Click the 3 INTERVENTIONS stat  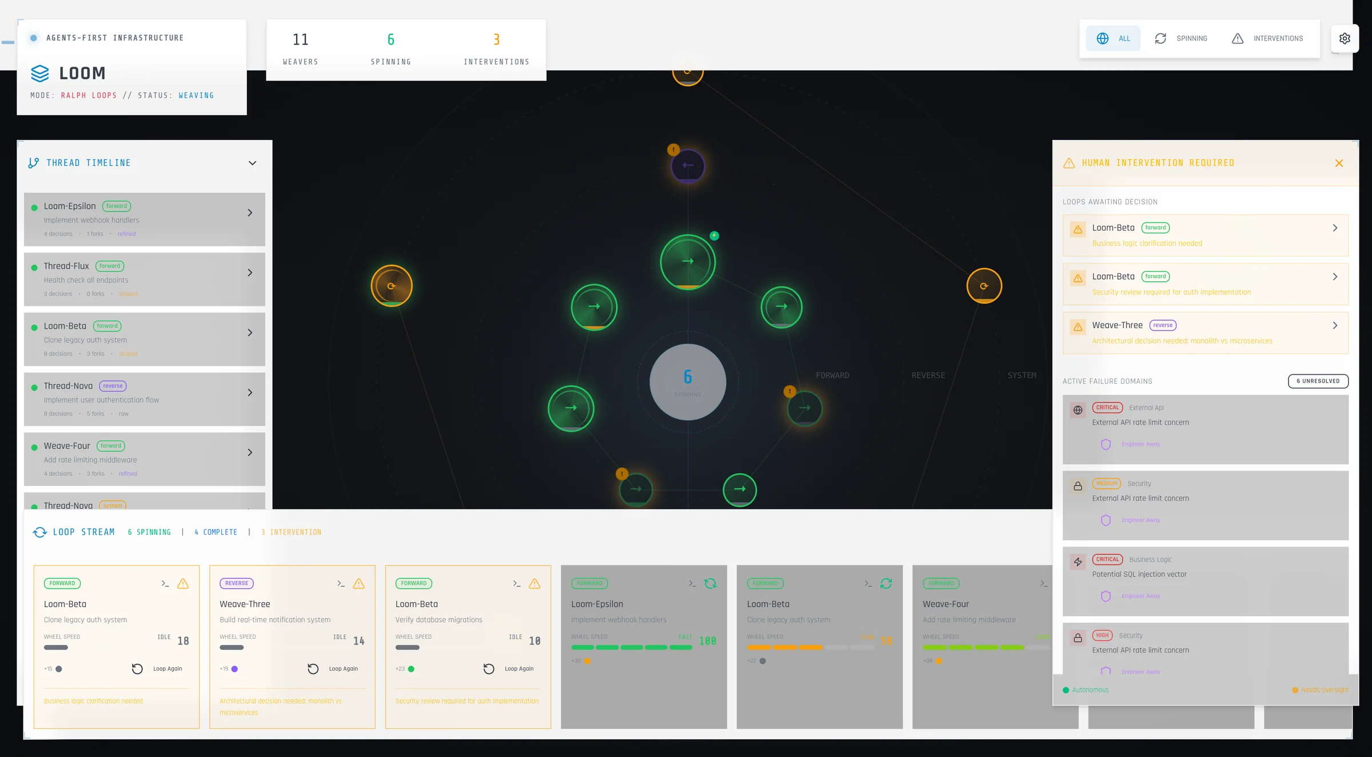tap(496, 48)
